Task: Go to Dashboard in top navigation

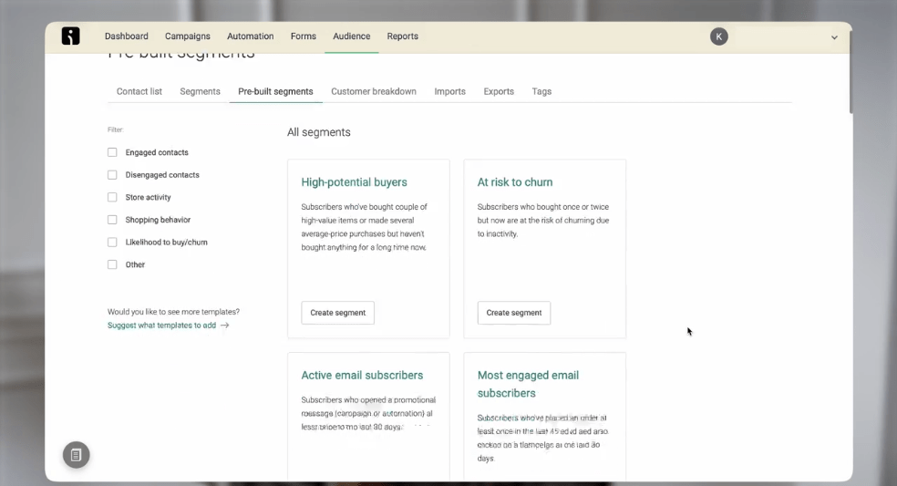Action: click(127, 36)
